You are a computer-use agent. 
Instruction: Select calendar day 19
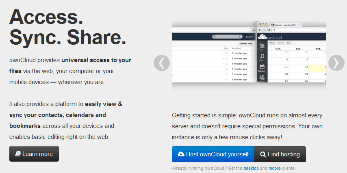[298, 76]
